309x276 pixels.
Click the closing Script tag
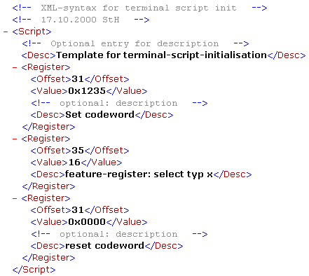(x=34, y=270)
